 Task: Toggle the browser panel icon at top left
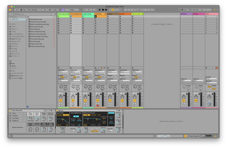coord(10,10)
